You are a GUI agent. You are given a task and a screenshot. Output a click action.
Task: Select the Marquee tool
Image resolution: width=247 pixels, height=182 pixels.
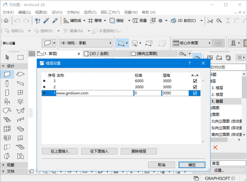pos(20,57)
